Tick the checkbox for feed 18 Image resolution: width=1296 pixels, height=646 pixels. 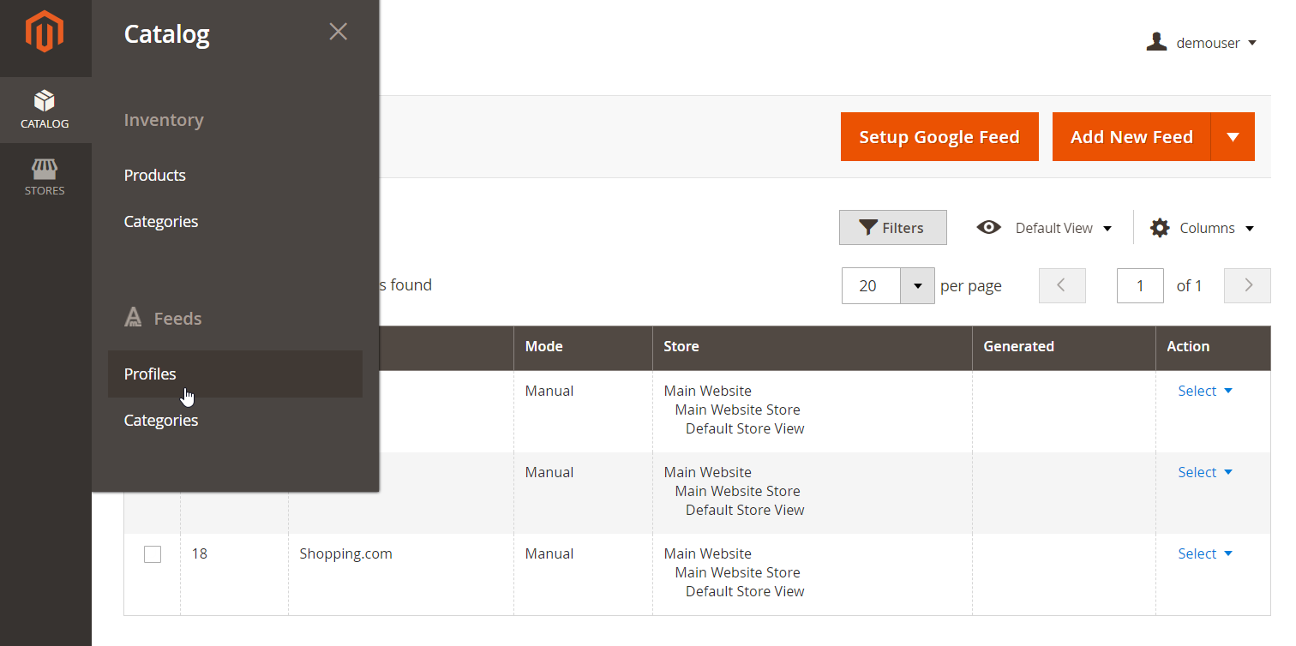click(153, 554)
